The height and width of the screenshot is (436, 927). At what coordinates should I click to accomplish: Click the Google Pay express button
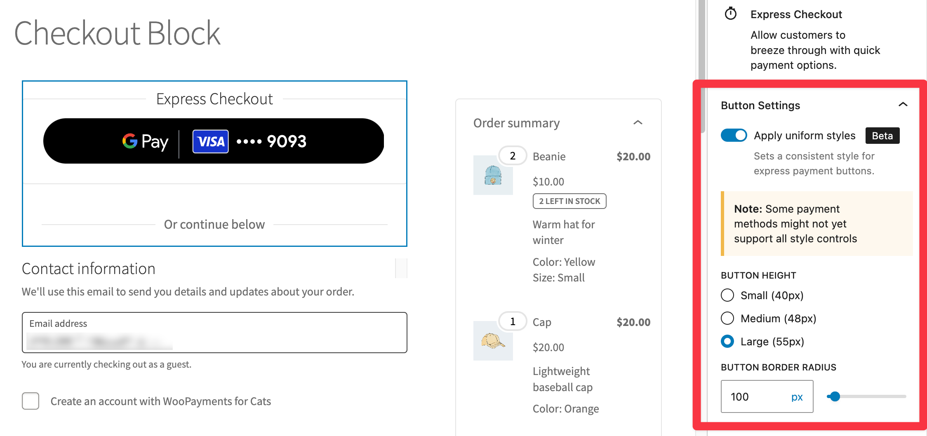coord(214,141)
